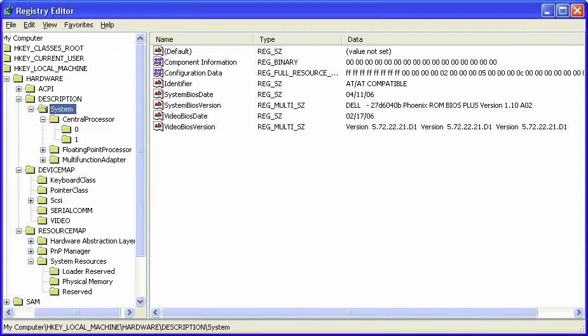This screenshot has height=336, width=588.
Task: Click the SystemBiosVersion value icon
Action: (x=158, y=105)
